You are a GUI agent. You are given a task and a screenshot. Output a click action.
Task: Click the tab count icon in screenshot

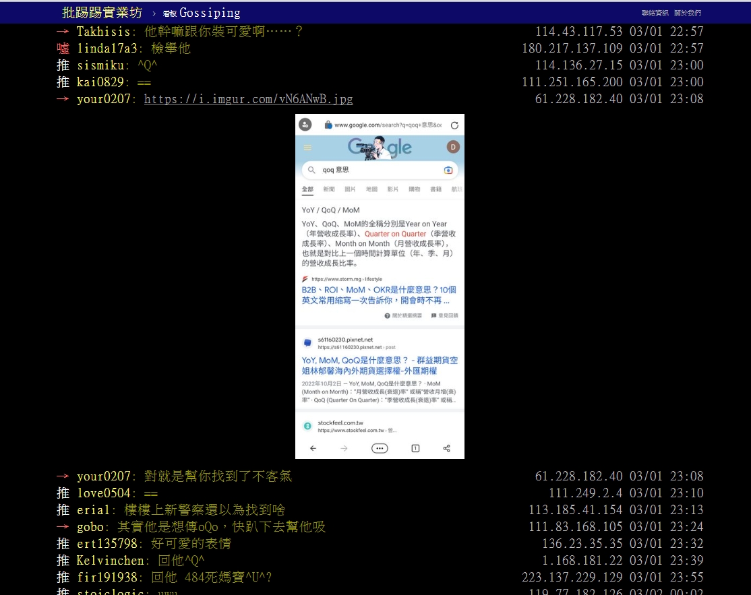click(x=415, y=449)
